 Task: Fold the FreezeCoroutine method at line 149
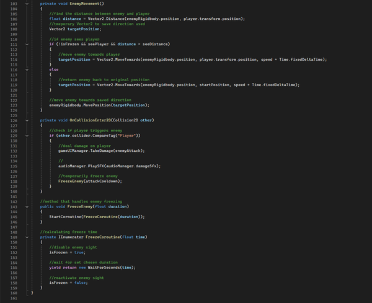[27, 236]
